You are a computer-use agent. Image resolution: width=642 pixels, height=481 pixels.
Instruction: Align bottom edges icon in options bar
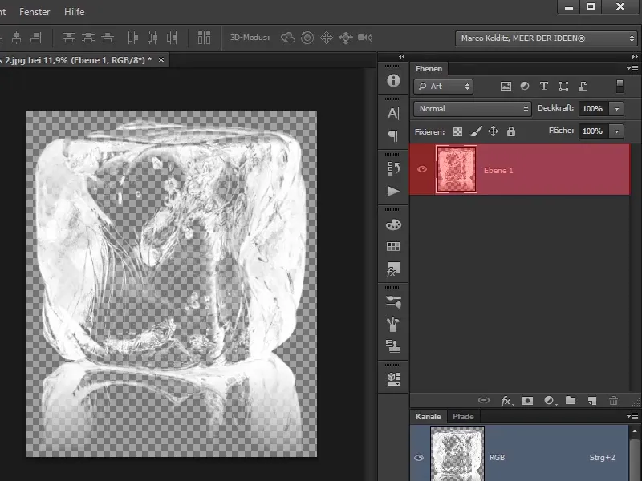click(x=108, y=38)
